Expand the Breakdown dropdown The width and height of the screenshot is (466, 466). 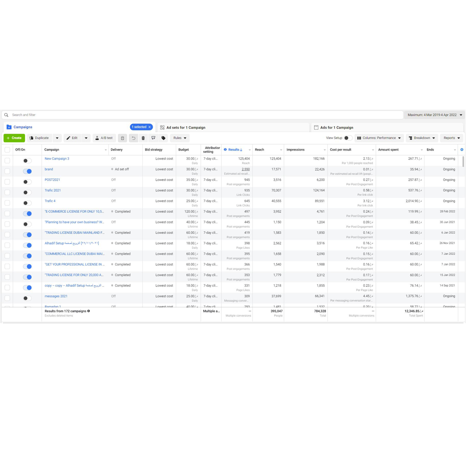422,138
